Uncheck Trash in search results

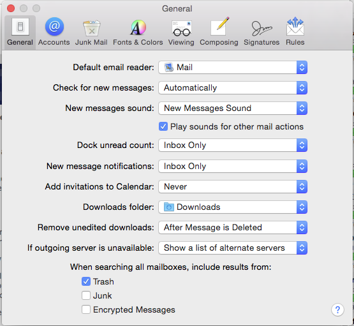(x=86, y=281)
